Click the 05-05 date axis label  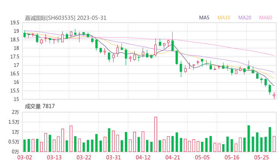coord(202,157)
